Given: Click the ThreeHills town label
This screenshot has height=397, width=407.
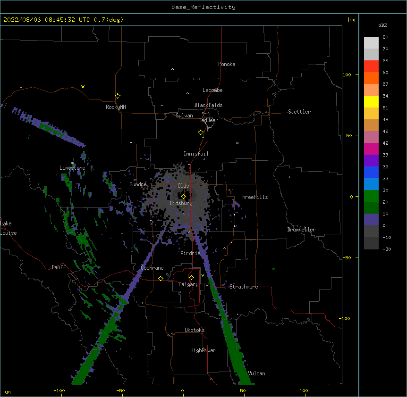Looking at the screenshot, I should click(x=254, y=197).
